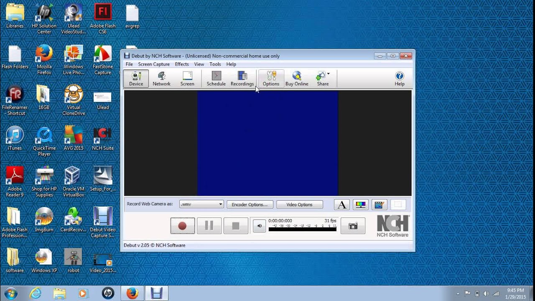This screenshot has width=535, height=301.
Task: Open iTunes desktop icon
Action: tap(15, 139)
